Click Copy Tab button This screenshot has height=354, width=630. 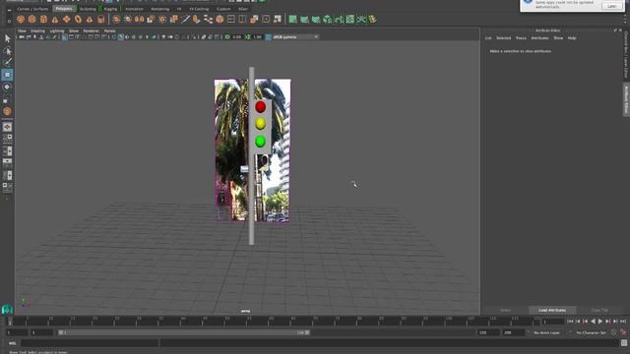click(x=599, y=310)
